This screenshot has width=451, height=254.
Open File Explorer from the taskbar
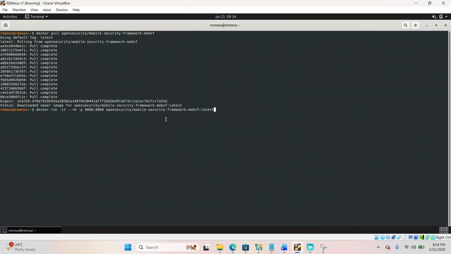point(220,247)
